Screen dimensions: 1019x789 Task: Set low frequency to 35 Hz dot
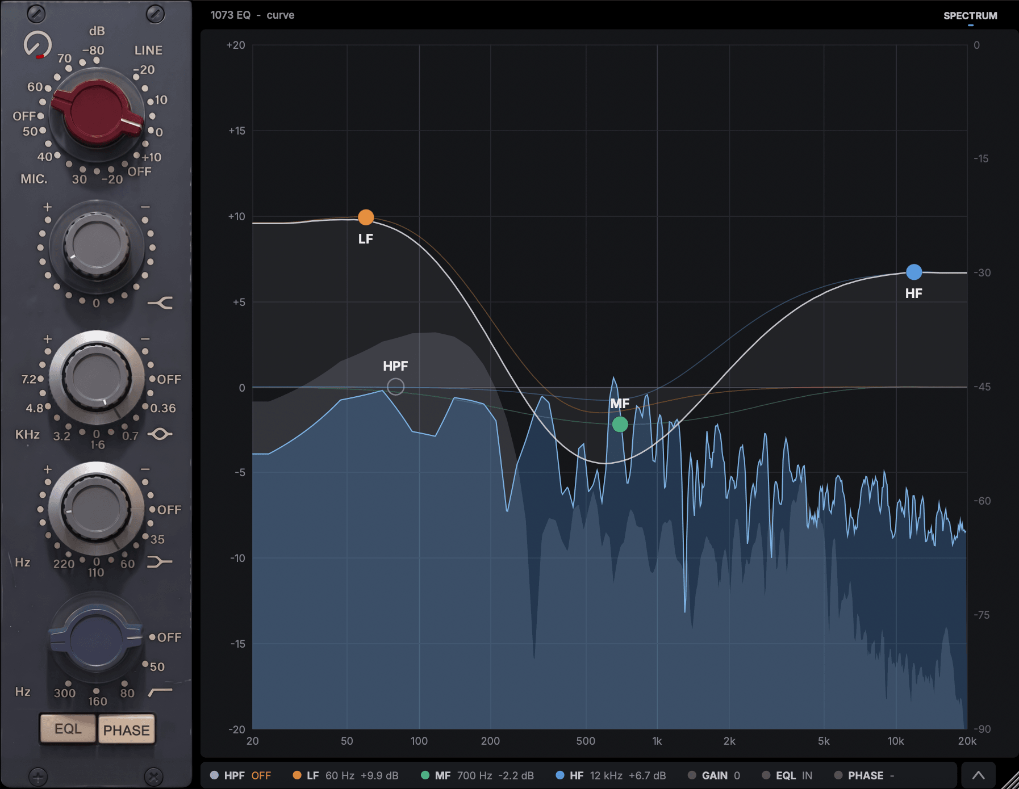click(146, 536)
